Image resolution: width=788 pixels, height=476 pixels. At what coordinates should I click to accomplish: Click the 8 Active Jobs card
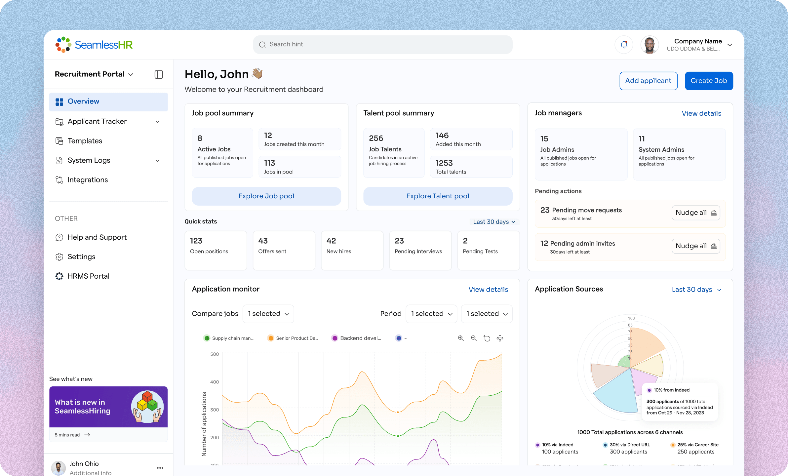tap(222, 153)
